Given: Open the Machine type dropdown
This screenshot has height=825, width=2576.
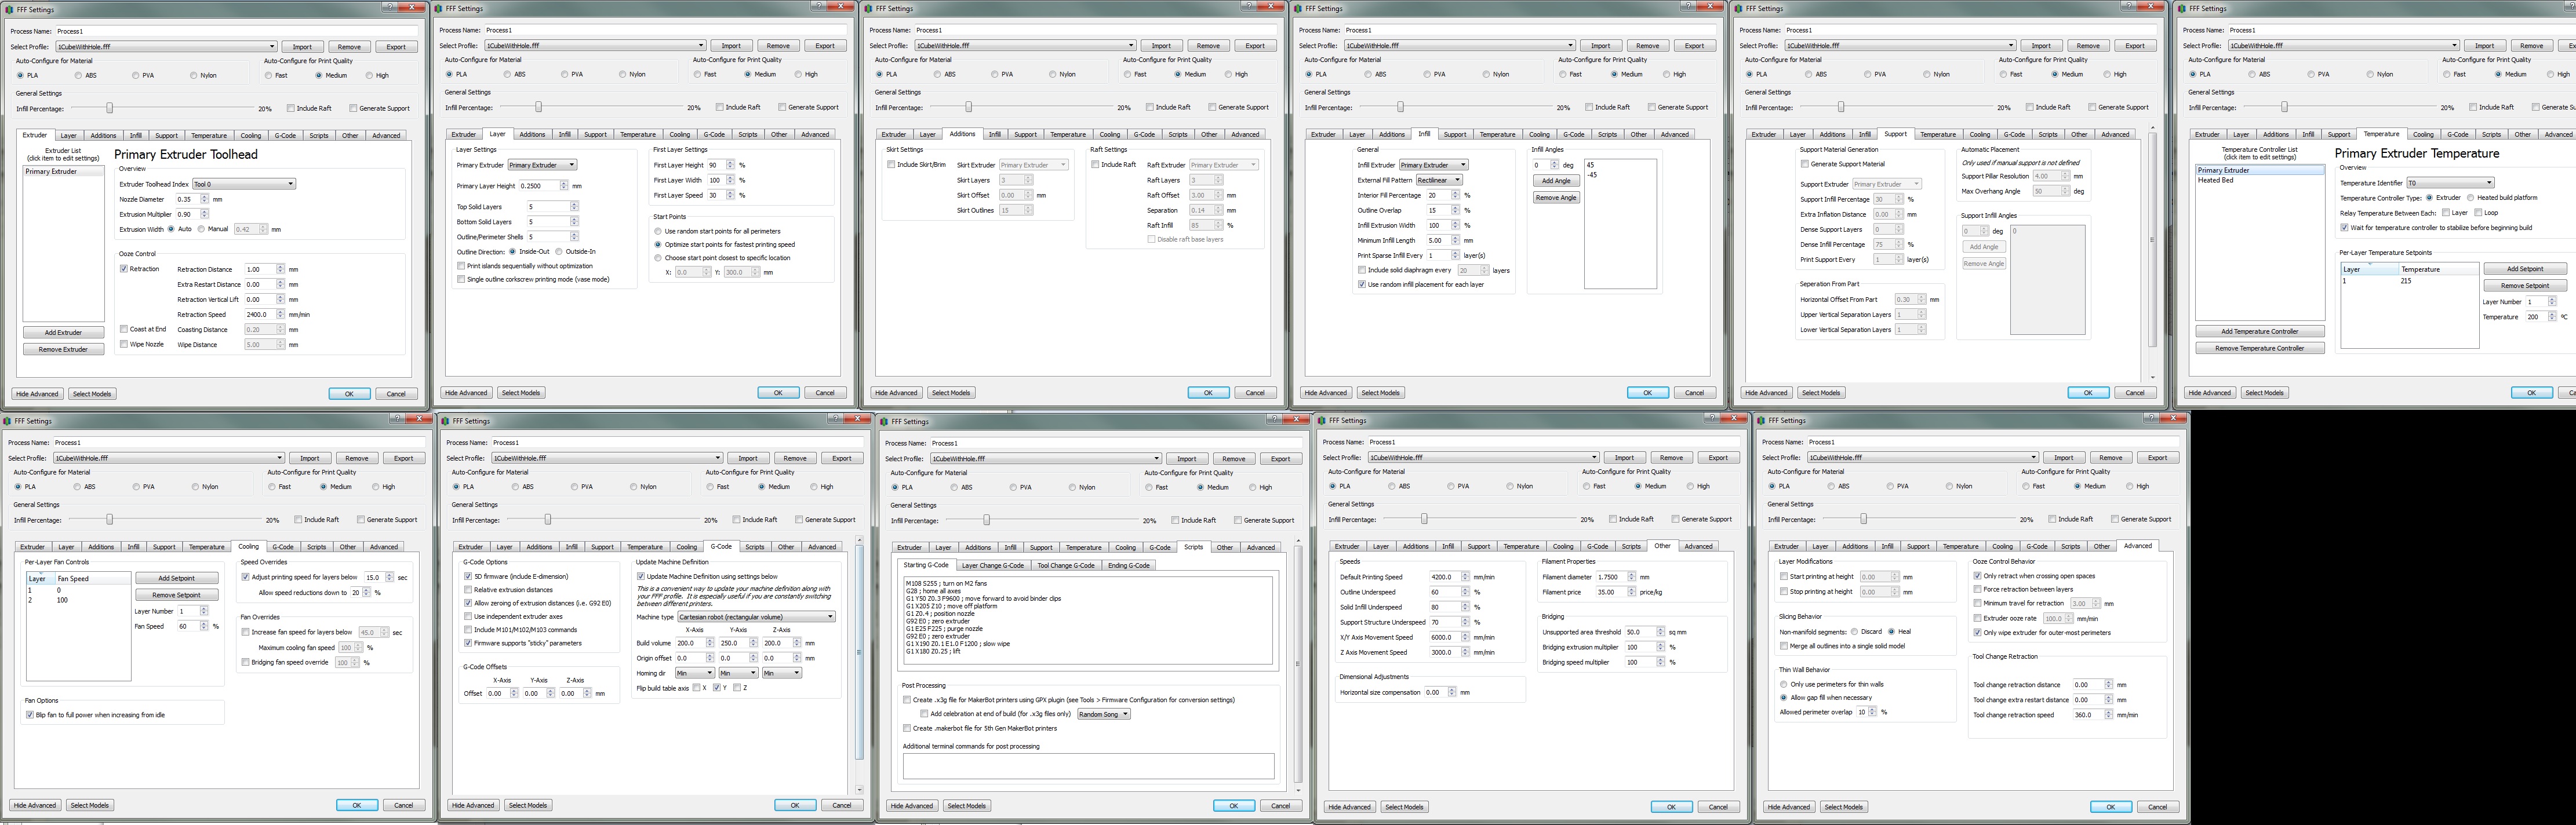Looking at the screenshot, I should [756, 617].
